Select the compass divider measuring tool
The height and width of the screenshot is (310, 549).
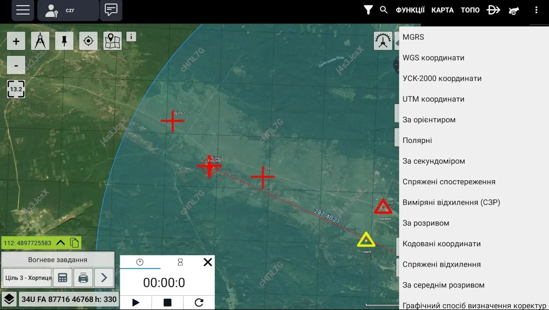pos(40,41)
